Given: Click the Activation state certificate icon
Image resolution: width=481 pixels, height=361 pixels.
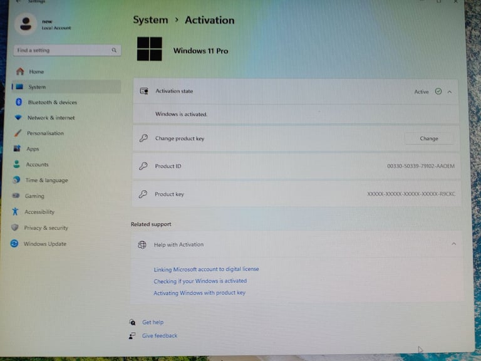Looking at the screenshot, I should point(144,91).
